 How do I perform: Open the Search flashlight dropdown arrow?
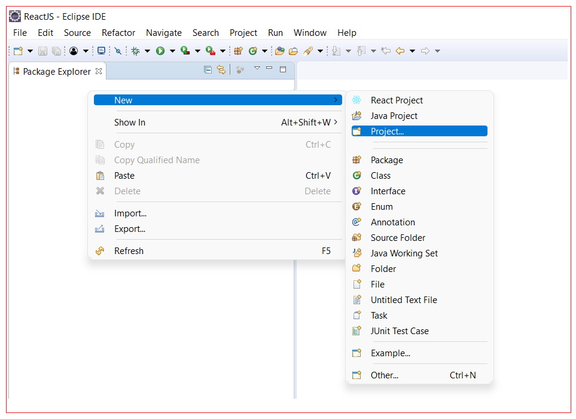point(321,51)
